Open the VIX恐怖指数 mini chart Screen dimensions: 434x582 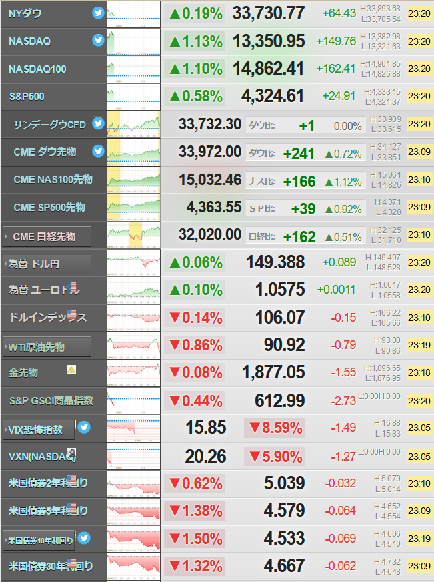coord(134,428)
